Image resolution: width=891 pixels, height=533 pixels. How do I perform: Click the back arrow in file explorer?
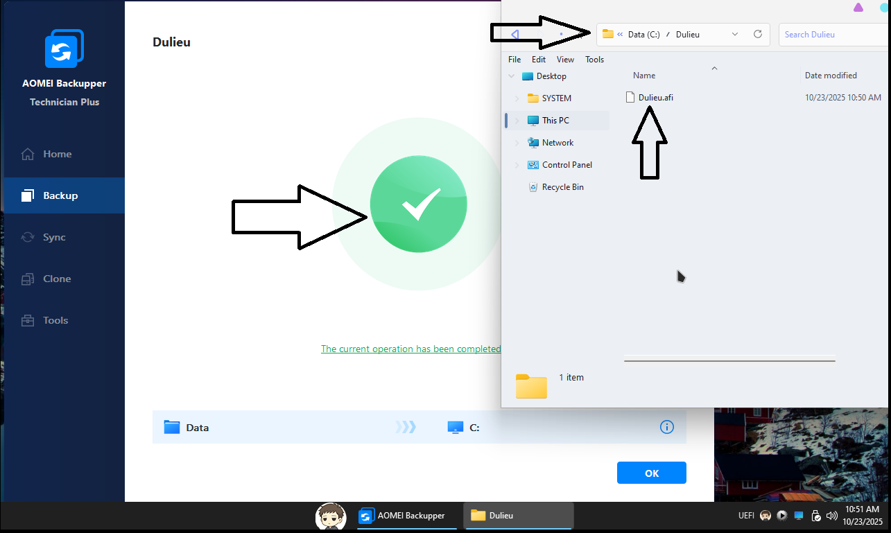[514, 34]
